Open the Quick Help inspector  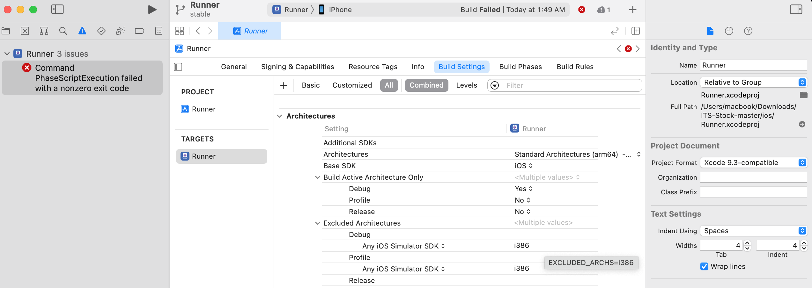point(748,31)
